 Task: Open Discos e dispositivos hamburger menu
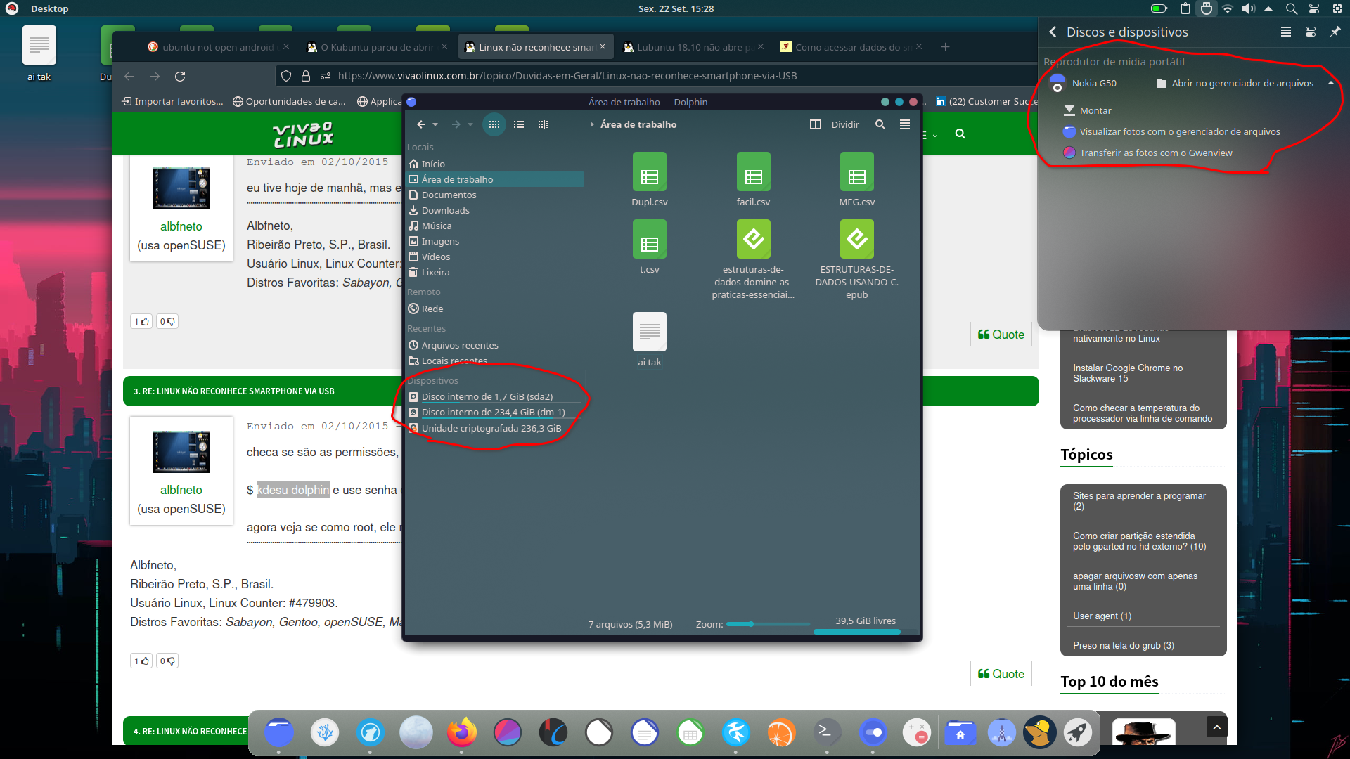coord(1286,32)
